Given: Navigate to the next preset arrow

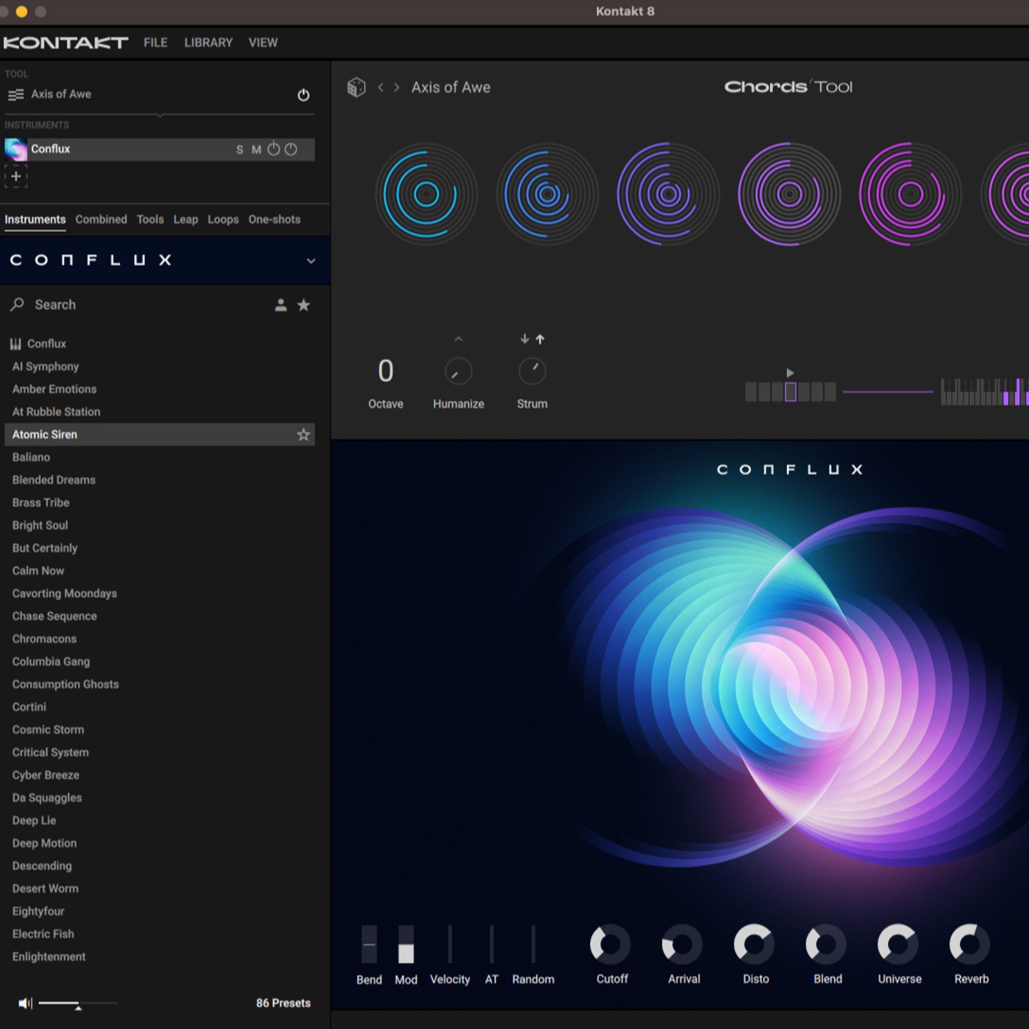Looking at the screenshot, I should coord(396,87).
